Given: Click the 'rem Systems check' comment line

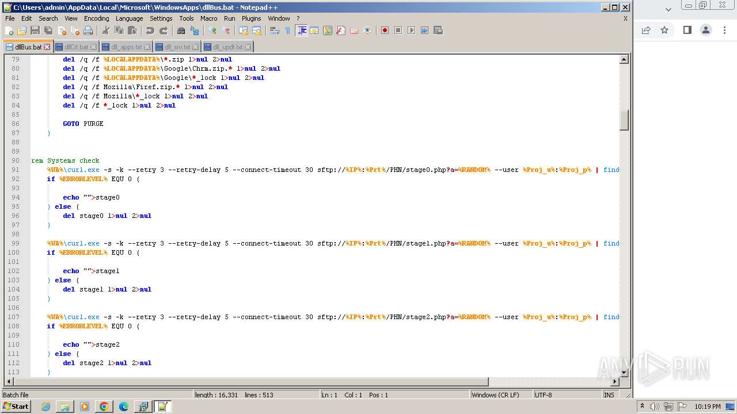Looking at the screenshot, I should pos(65,160).
